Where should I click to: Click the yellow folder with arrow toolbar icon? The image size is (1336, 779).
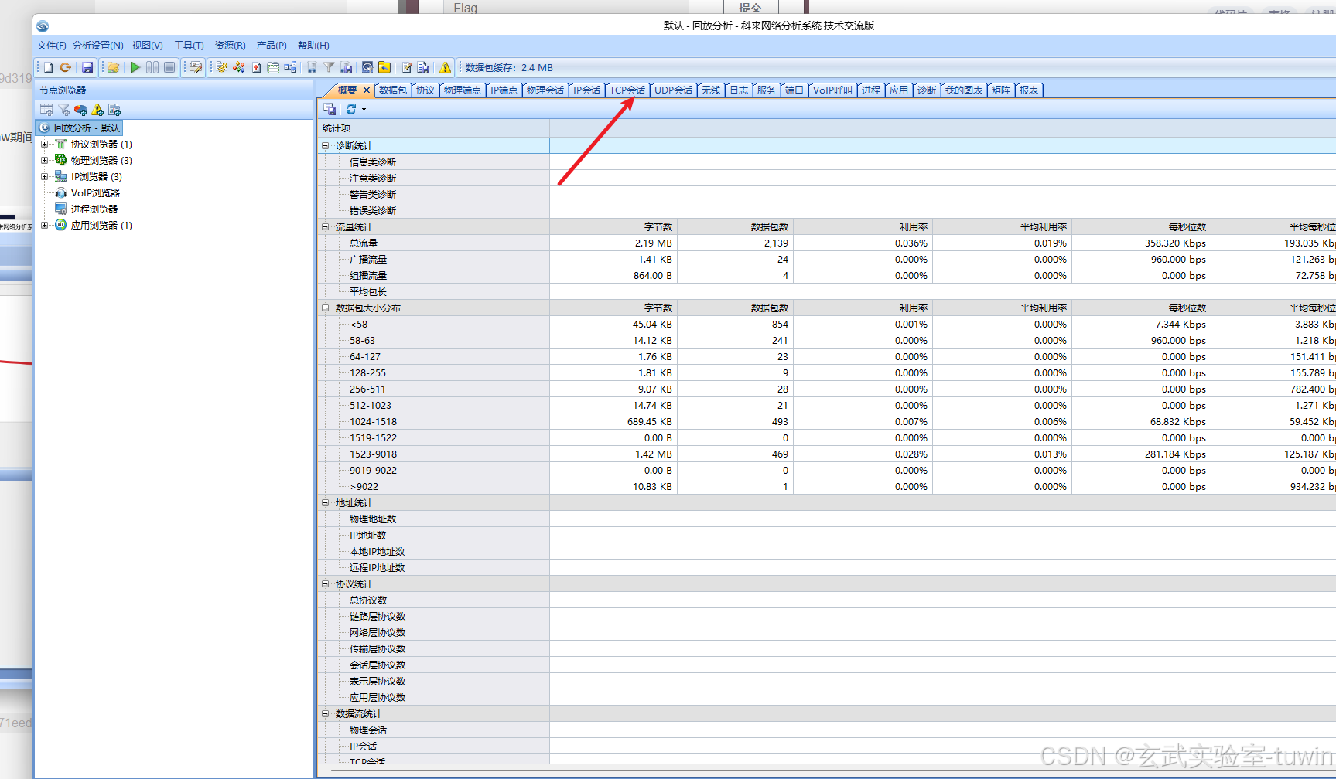click(x=384, y=67)
